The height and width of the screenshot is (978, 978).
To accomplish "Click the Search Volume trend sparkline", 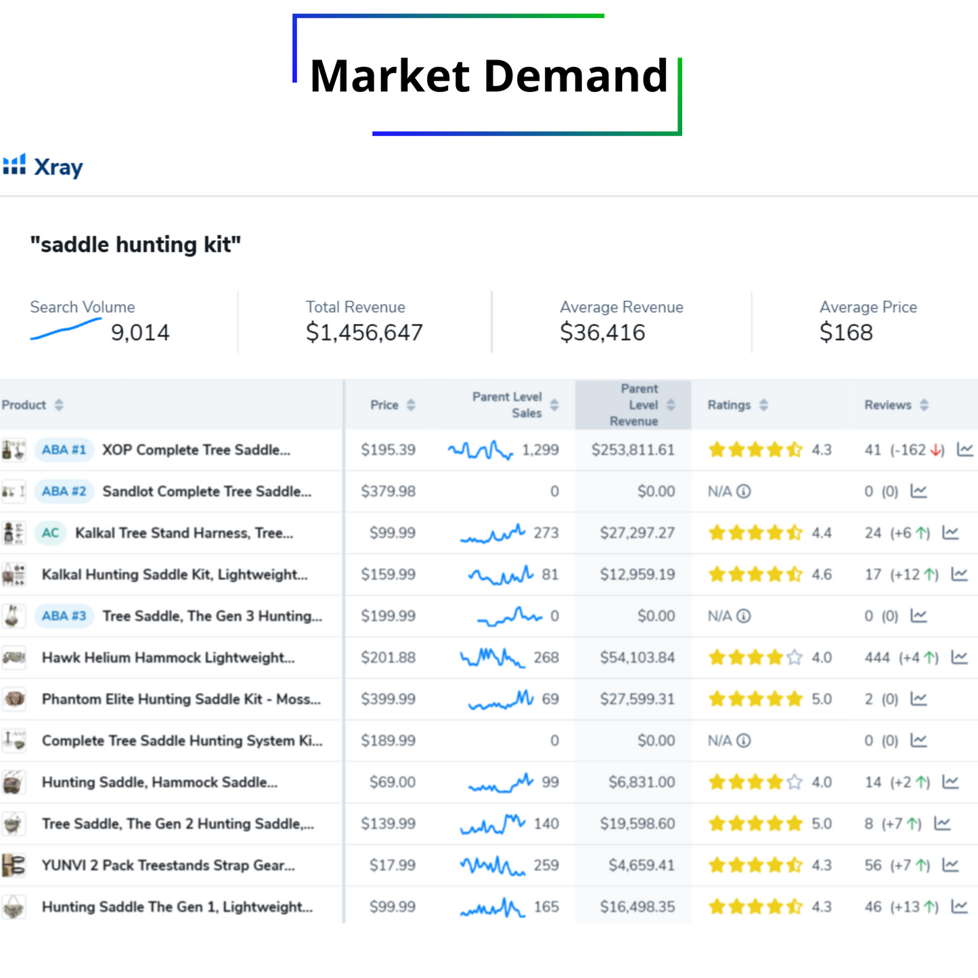I will (66, 329).
